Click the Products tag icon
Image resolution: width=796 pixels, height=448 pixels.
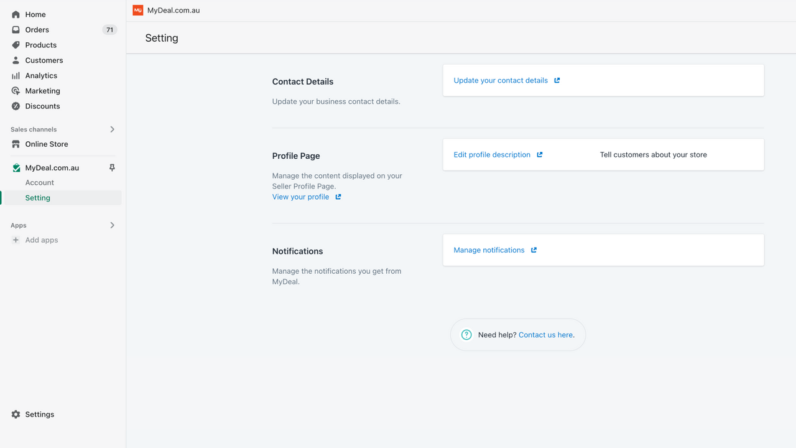(15, 45)
